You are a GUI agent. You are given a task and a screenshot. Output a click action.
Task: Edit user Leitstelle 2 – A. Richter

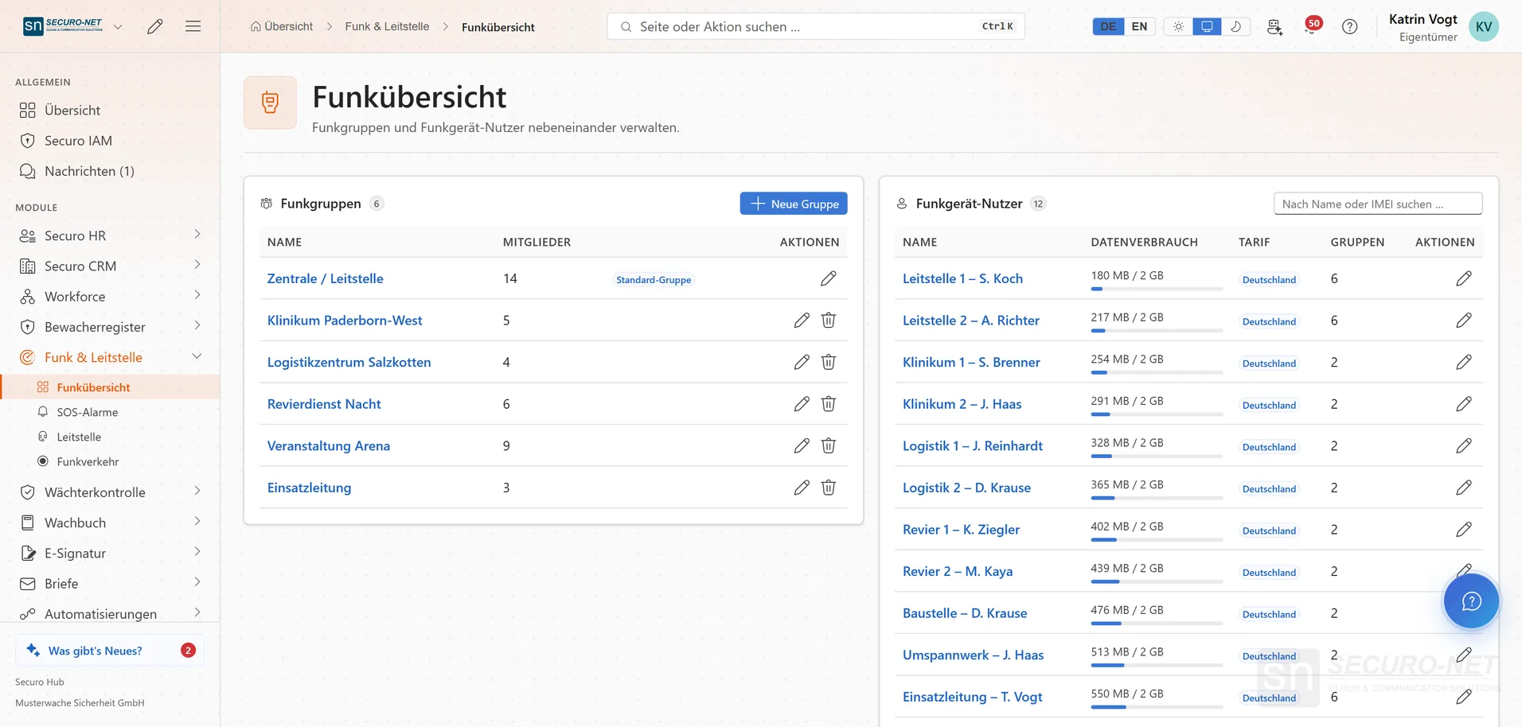coord(1464,320)
